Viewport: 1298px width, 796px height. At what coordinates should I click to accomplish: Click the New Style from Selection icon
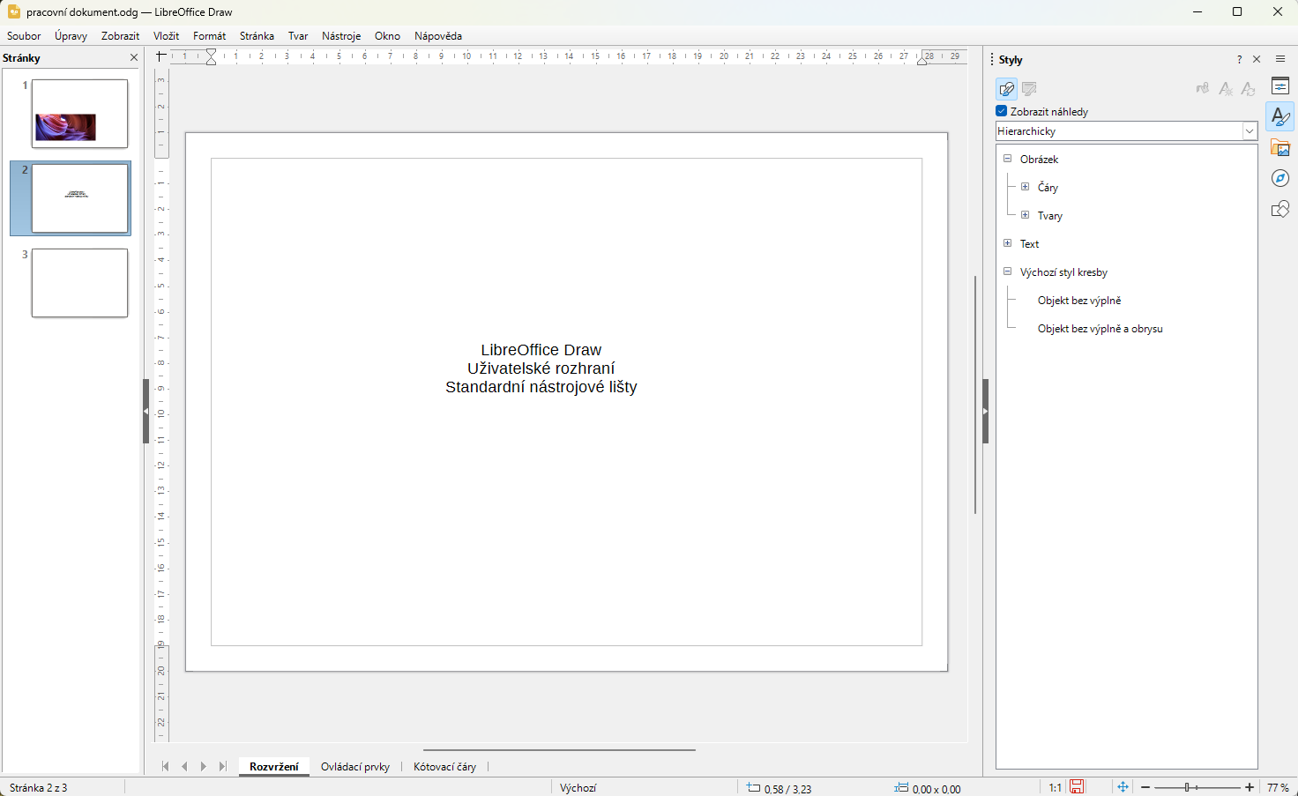point(1226,88)
